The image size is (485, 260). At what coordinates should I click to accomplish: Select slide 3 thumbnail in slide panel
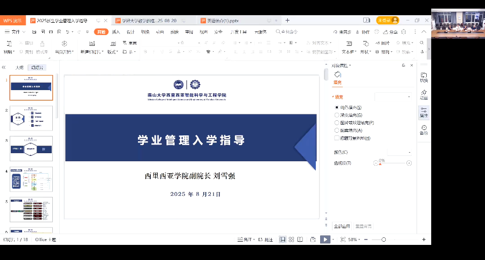click(x=31, y=148)
